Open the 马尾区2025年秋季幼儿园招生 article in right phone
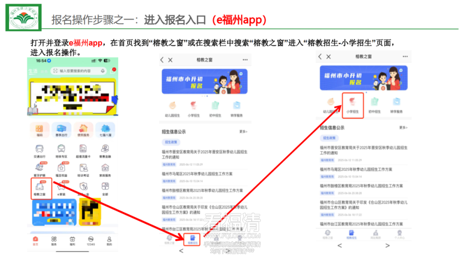The height and width of the screenshot is (261, 464). [x=356, y=170]
